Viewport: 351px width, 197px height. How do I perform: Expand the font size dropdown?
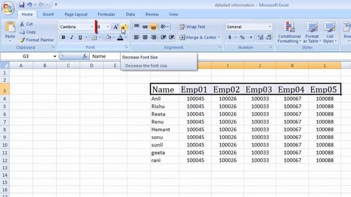[107, 27]
